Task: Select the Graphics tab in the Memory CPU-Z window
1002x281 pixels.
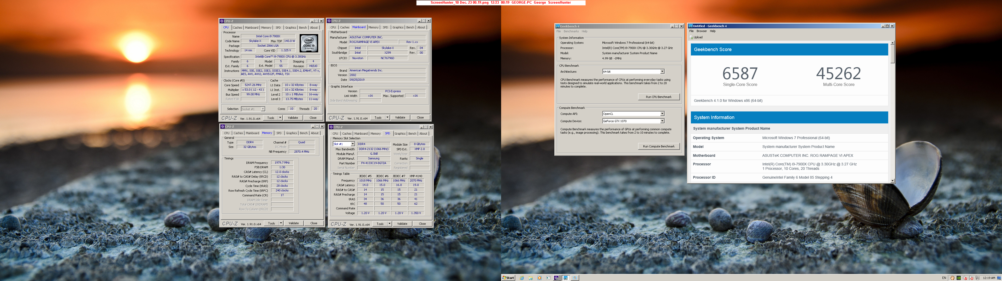Action: pos(292,133)
